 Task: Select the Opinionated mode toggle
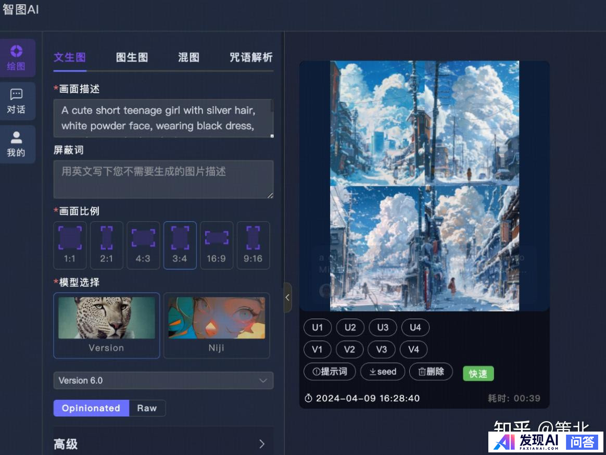pos(91,408)
